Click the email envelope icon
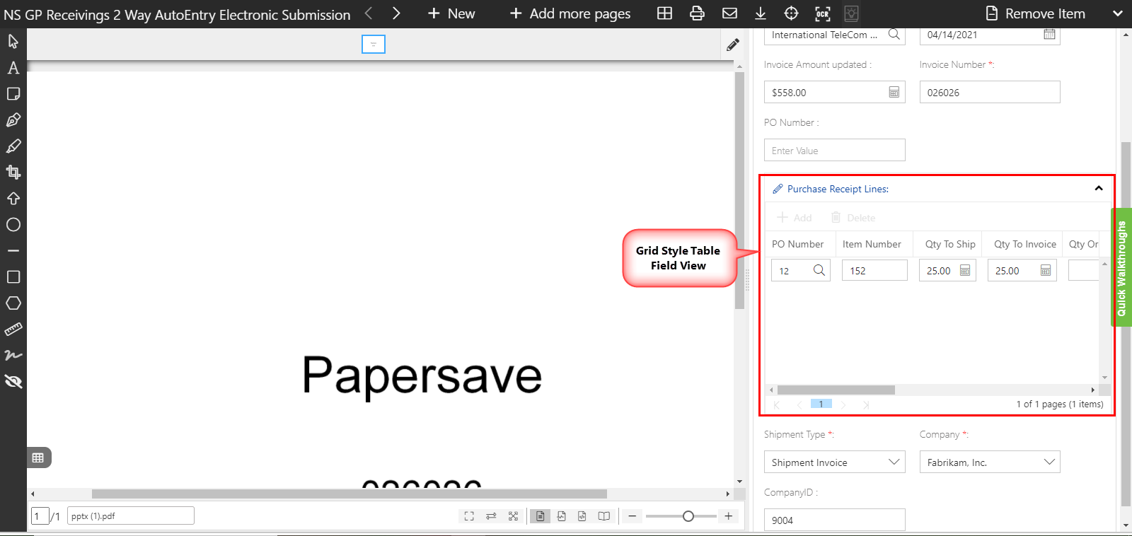 tap(729, 13)
